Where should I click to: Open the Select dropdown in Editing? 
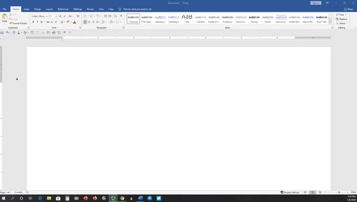tap(342, 23)
